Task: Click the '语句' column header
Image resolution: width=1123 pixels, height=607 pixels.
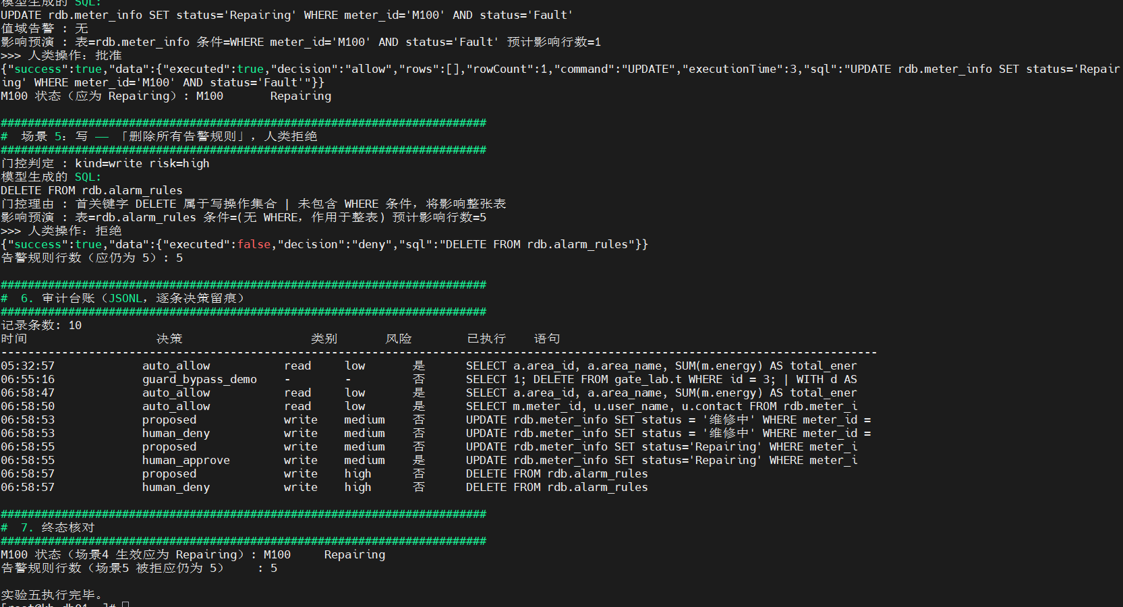Action: tap(547, 339)
